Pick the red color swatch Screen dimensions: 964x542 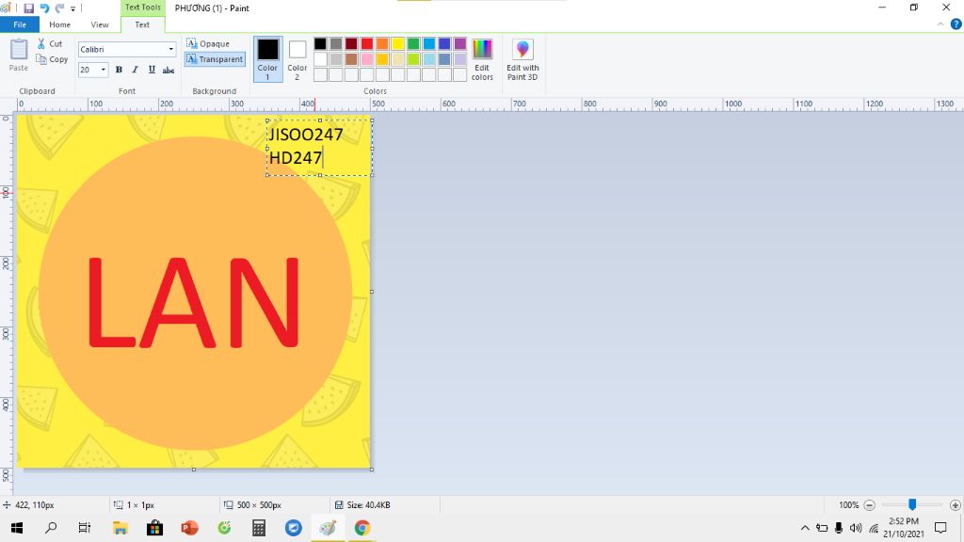[x=367, y=43]
